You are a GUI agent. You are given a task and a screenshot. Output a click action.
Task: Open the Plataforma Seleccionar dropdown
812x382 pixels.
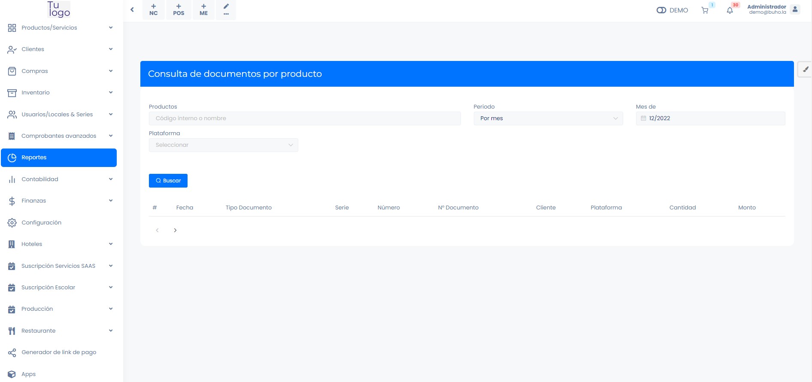pyautogui.click(x=223, y=145)
